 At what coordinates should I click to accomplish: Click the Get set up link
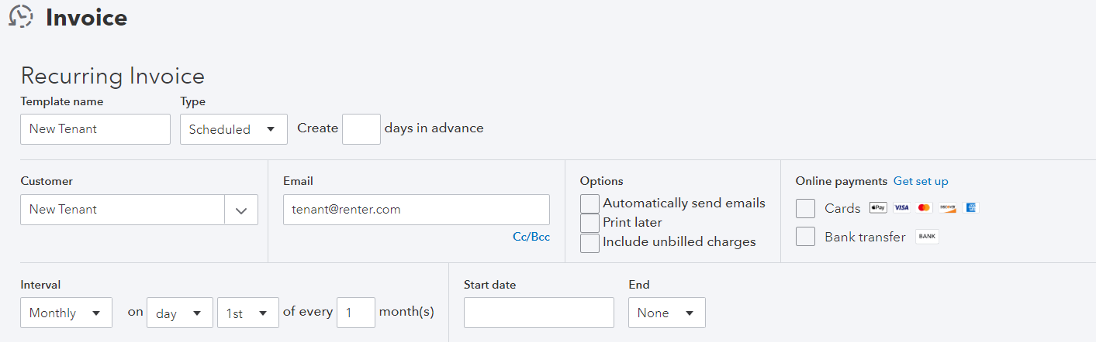(921, 181)
